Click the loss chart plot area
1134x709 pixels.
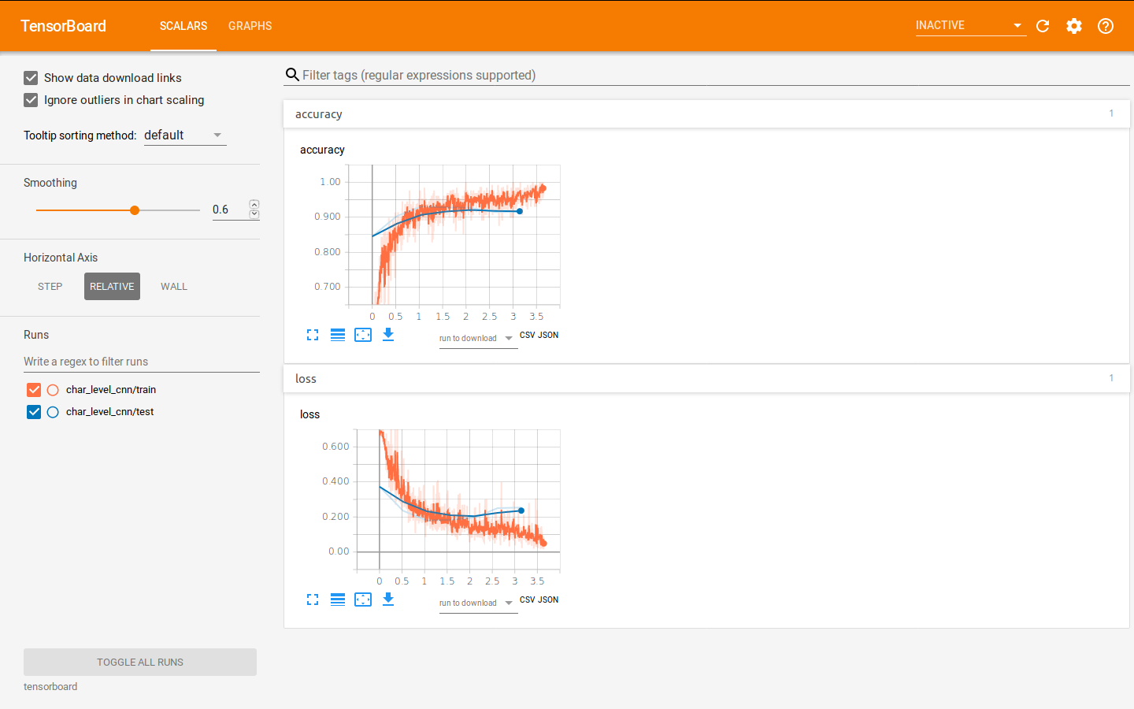tap(458, 499)
